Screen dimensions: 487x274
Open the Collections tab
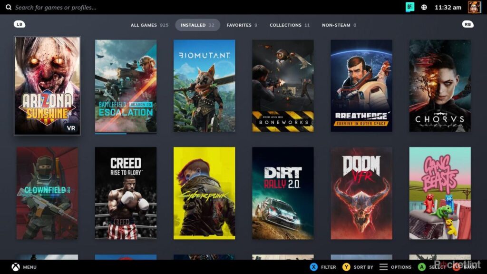tap(290, 25)
